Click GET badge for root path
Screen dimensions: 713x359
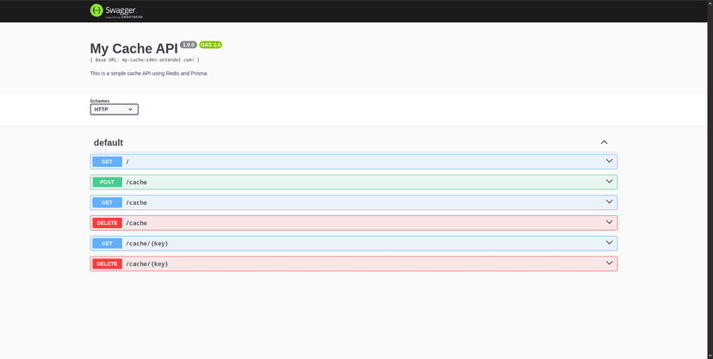pyautogui.click(x=107, y=162)
